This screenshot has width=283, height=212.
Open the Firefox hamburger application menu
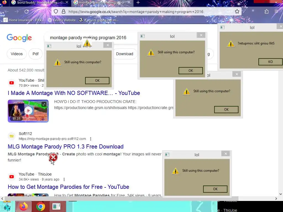point(276,12)
